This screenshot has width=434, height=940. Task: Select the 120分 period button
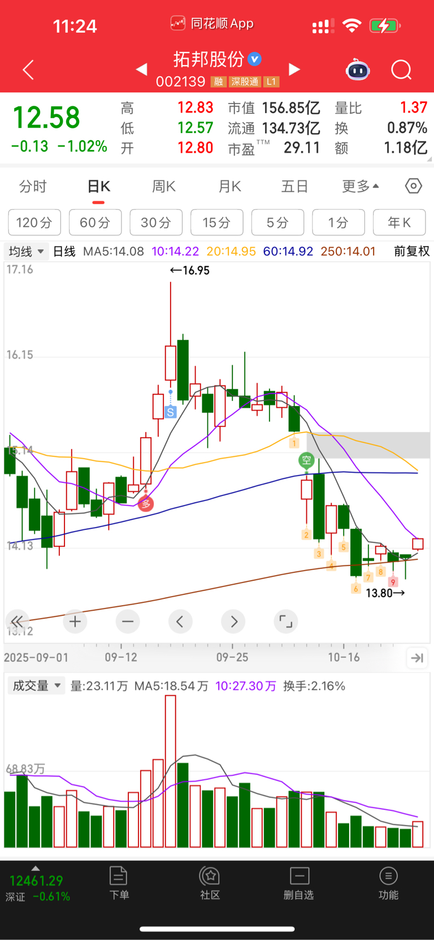click(34, 222)
